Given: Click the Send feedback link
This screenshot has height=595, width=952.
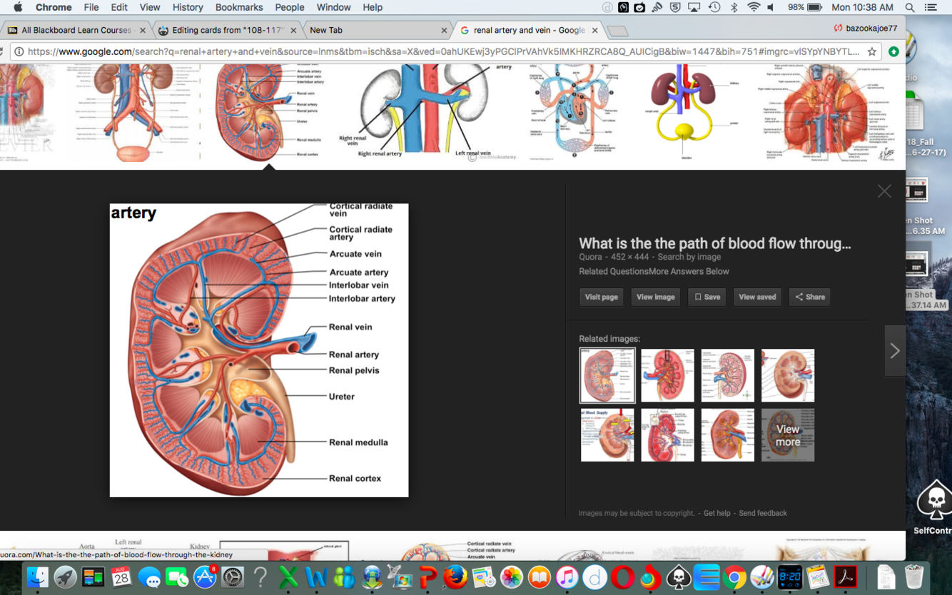Looking at the screenshot, I should pyautogui.click(x=763, y=513).
